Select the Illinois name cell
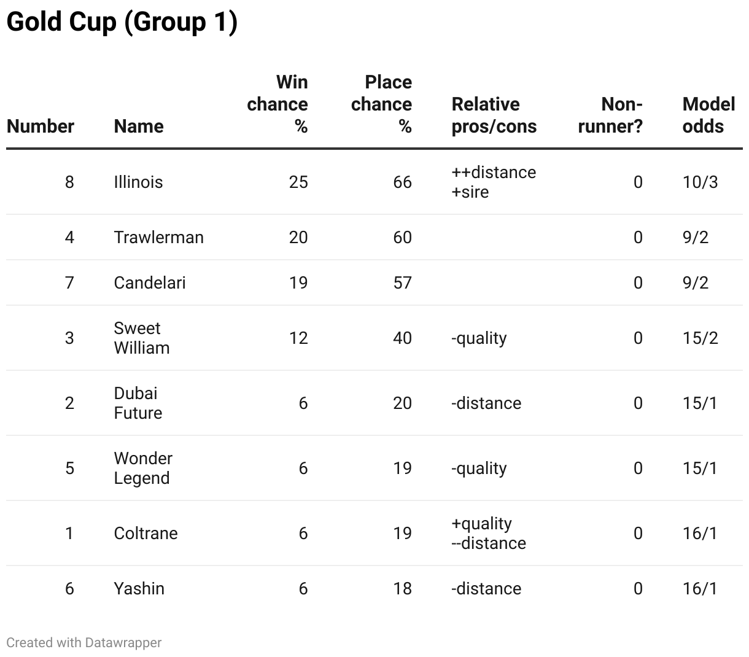 (138, 182)
